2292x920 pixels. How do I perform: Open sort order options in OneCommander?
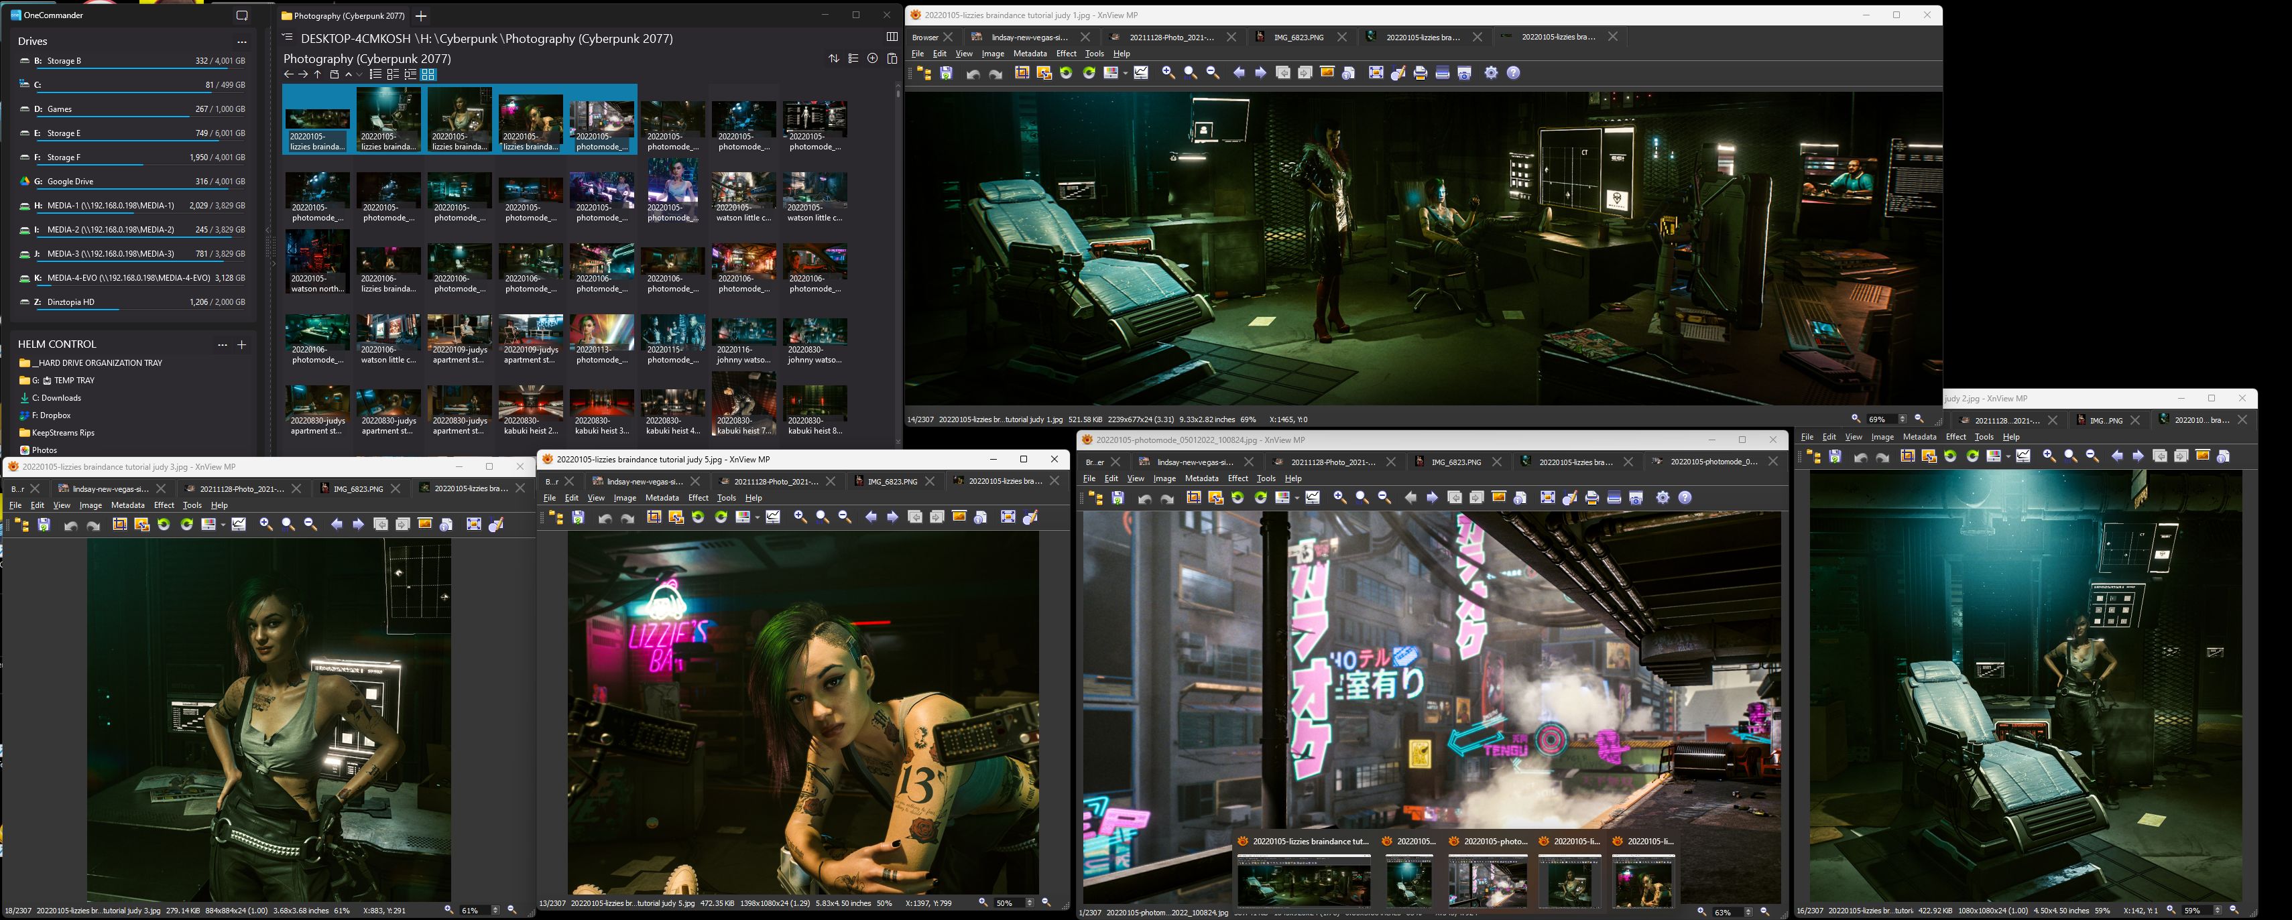point(834,59)
